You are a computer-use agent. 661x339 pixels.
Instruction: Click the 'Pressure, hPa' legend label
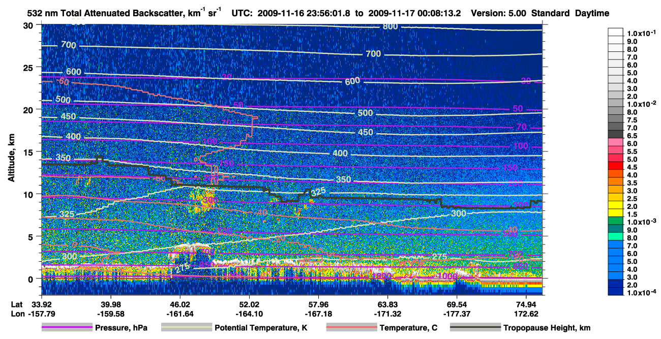[121, 328]
